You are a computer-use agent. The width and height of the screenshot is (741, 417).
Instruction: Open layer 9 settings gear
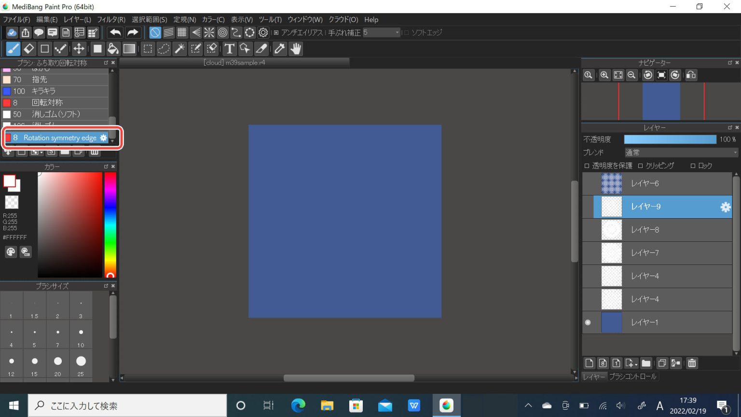click(x=725, y=207)
